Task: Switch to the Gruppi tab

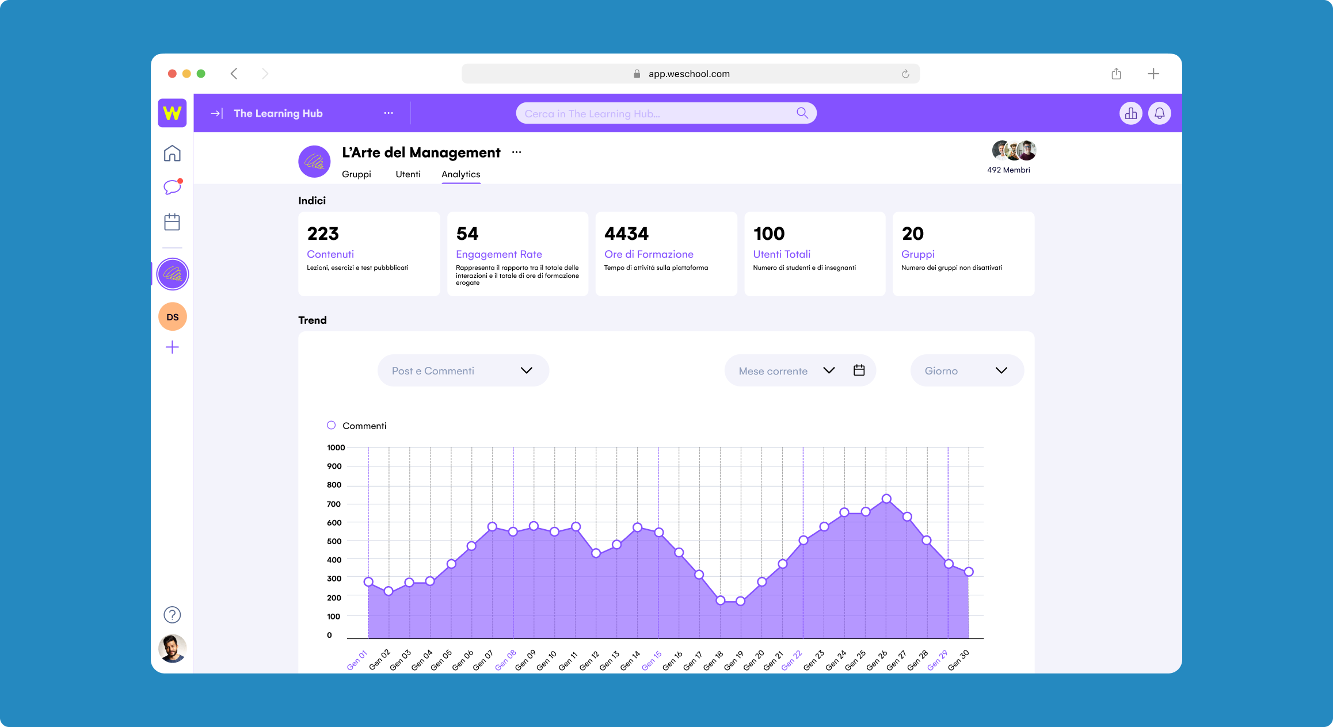Action: pyautogui.click(x=356, y=174)
